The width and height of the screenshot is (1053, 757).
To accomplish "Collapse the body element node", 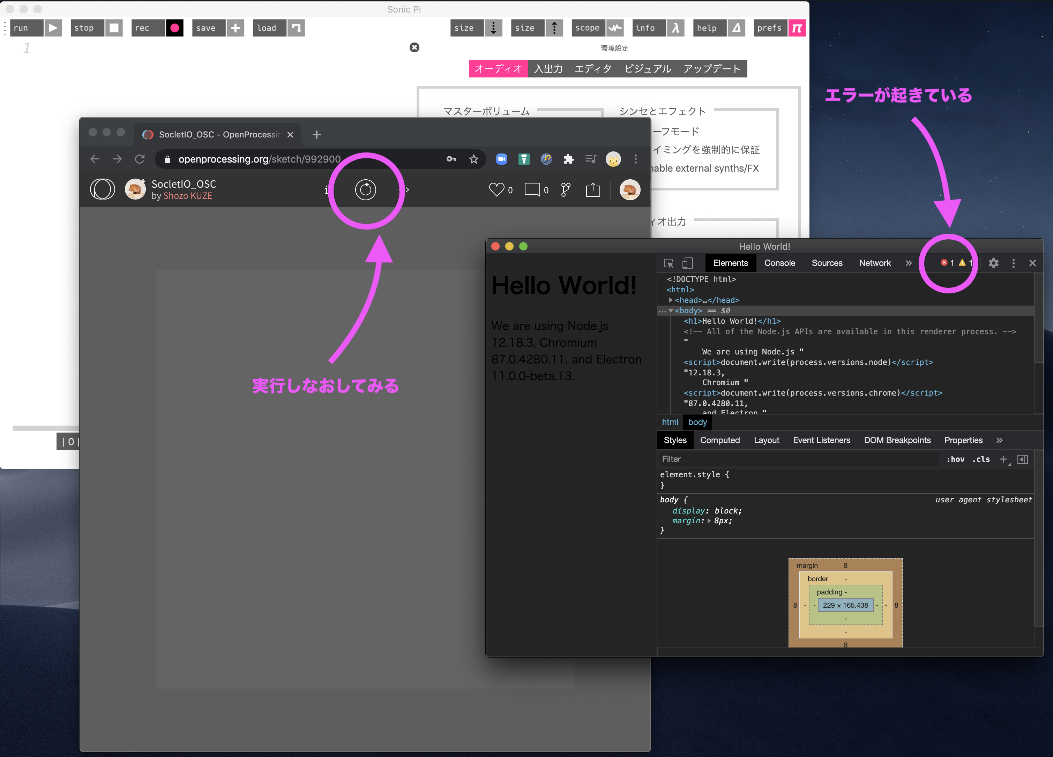I will [671, 310].
